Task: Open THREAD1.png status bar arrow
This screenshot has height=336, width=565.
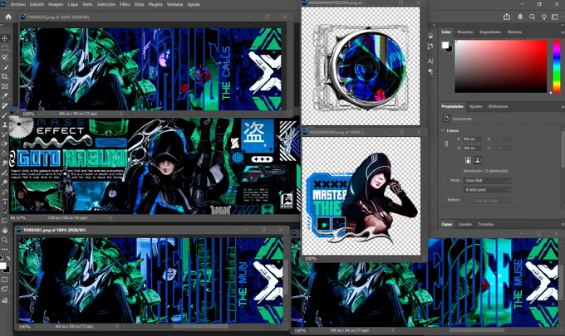Action: click(x=117, y=327)
